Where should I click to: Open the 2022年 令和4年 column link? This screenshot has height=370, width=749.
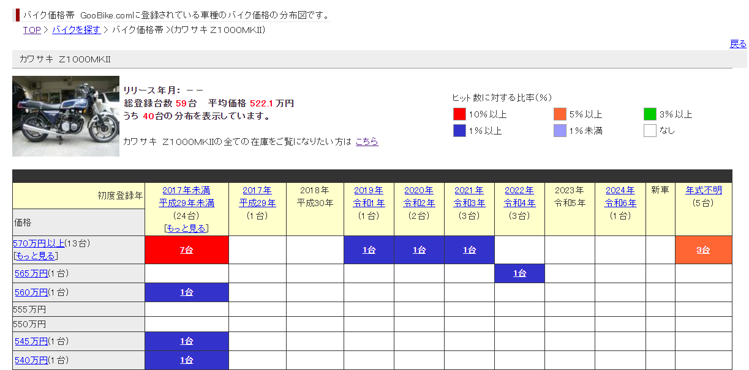tap(519, 196)
